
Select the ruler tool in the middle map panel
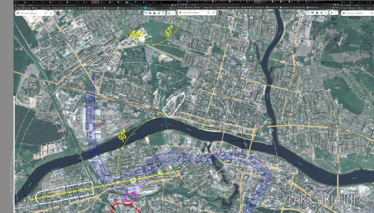[x=332, y=13]
